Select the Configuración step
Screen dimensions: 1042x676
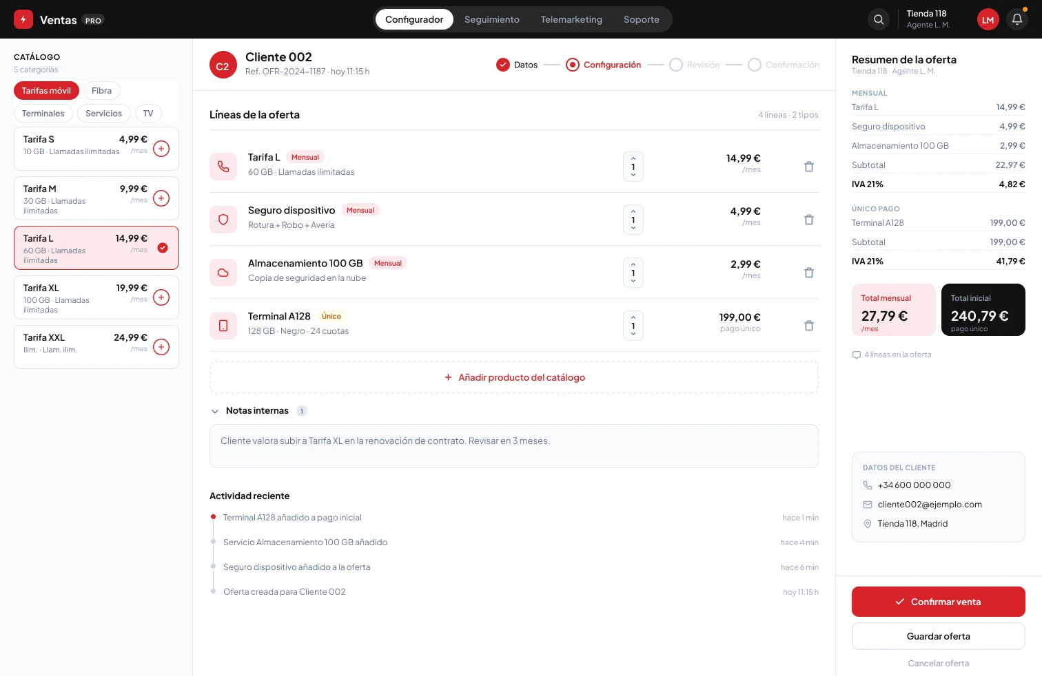coord(604,65)
